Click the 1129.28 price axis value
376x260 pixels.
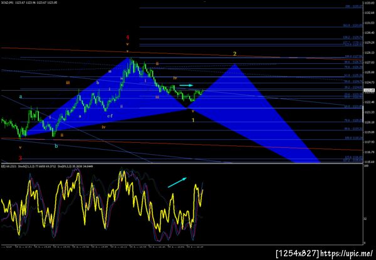(370, 43)
